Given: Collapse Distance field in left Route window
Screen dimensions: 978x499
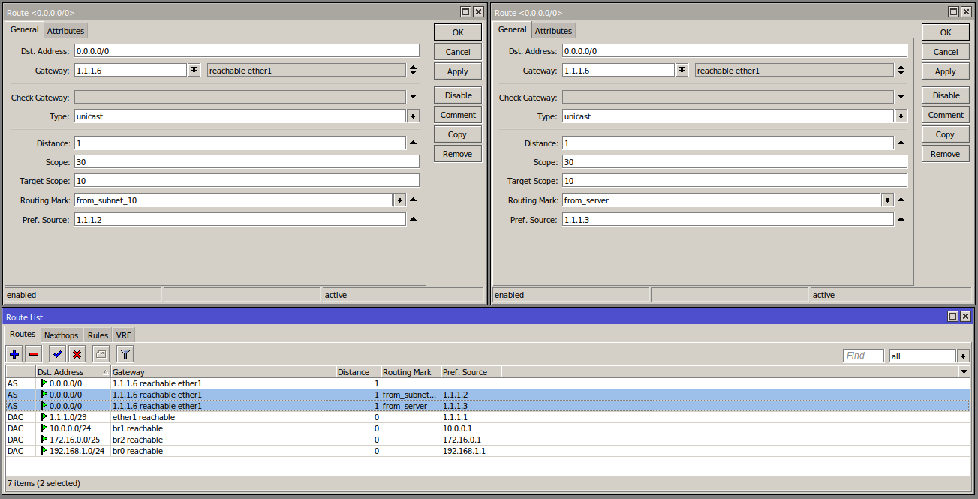Looking at the screenshot, I should [x=413, y=143].
